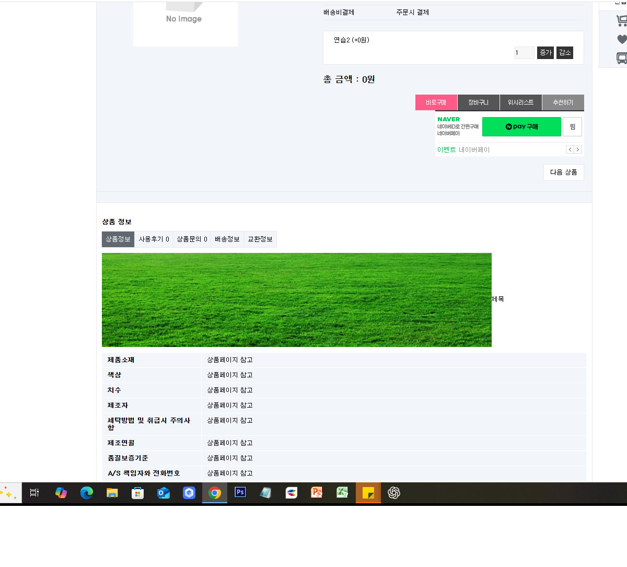Viewport: 627px width, 567px height.
Task: Open Excel from the taskbar
Action: (x=342, y=492)
